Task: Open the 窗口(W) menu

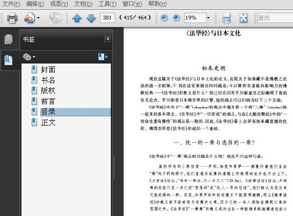Action: point(132,4)
